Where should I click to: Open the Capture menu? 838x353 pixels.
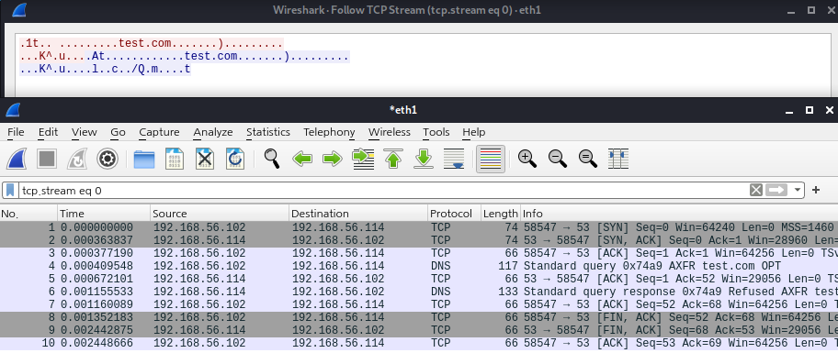point(159,132)
